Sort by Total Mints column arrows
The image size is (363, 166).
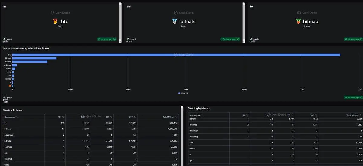176,117
